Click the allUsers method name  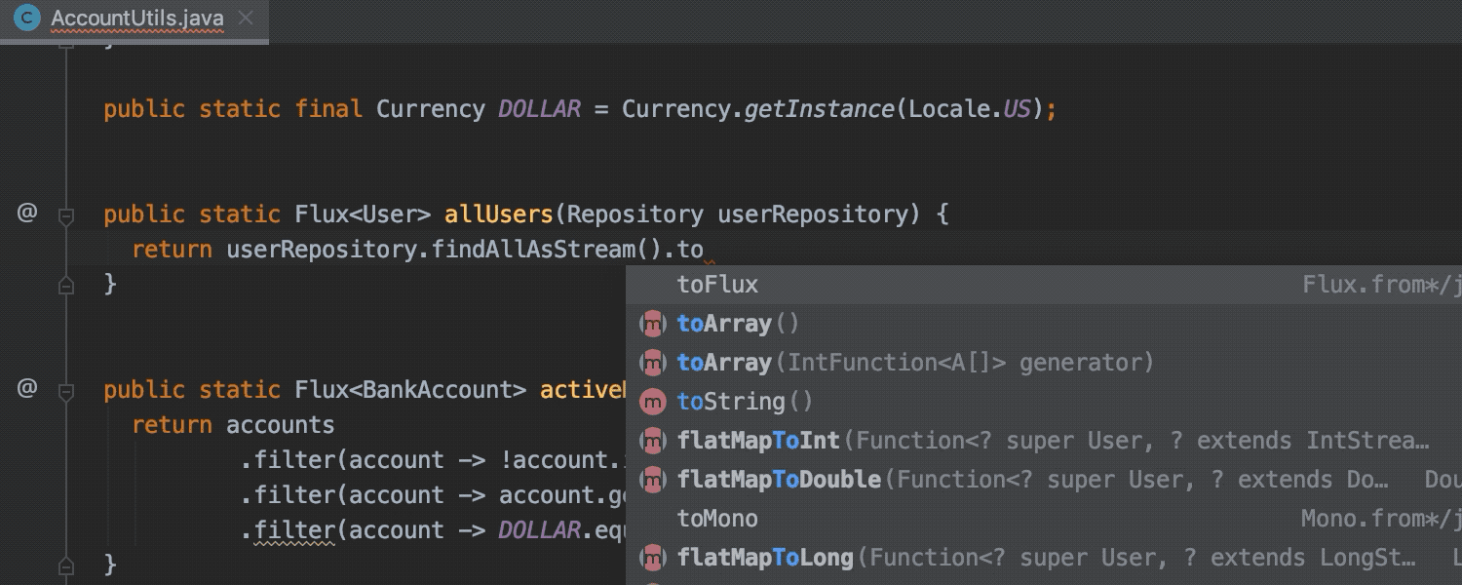tap(499, 214)
